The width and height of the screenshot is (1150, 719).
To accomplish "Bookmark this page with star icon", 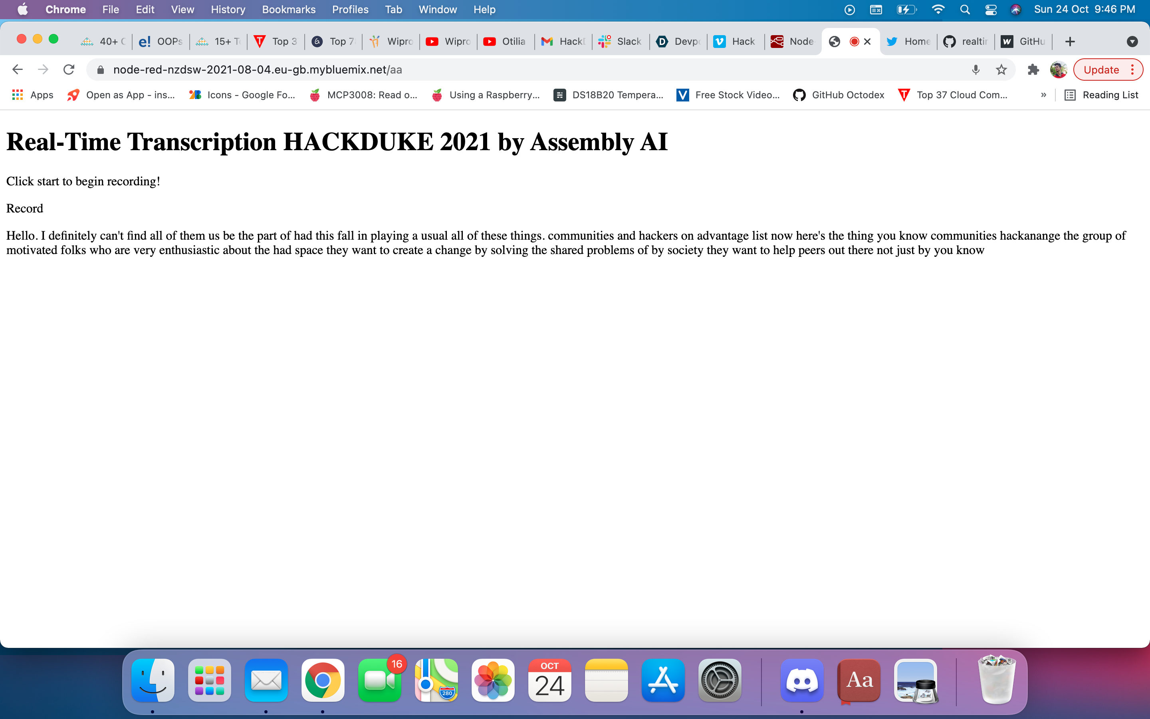I will (1001, 70).
